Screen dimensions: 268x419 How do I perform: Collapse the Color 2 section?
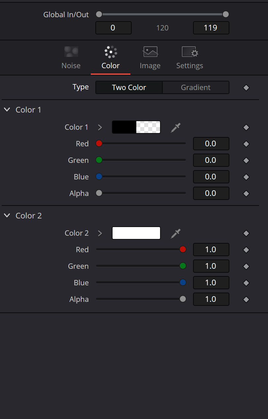coord(7,215)
